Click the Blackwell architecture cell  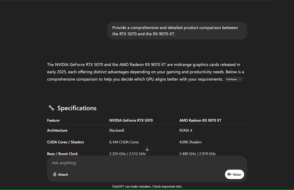(116, 130)
